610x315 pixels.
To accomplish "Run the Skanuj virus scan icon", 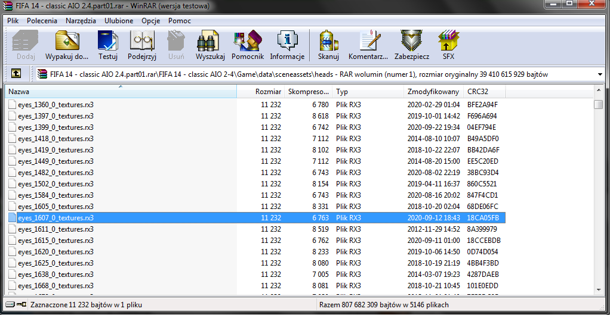I will (328, 40).
